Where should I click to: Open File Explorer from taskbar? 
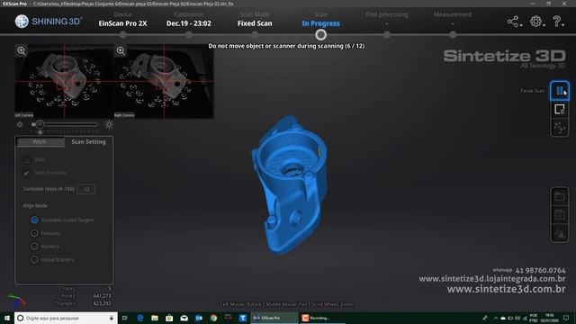pyautogui.click(x=155, y=318)
